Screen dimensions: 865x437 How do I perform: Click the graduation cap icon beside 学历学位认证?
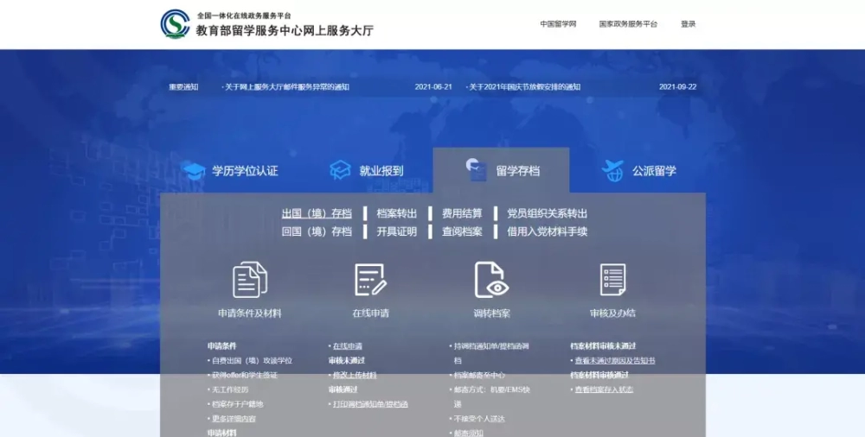(194, 171)
